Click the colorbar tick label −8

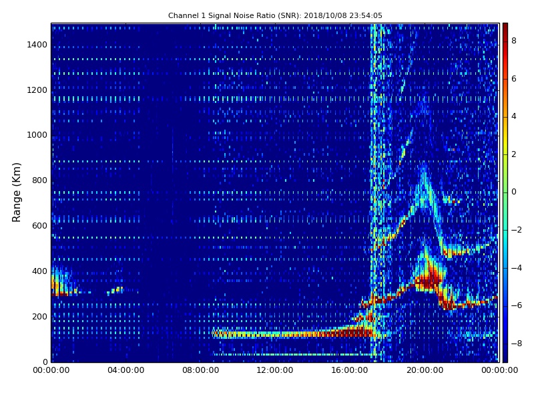[516, 344]
